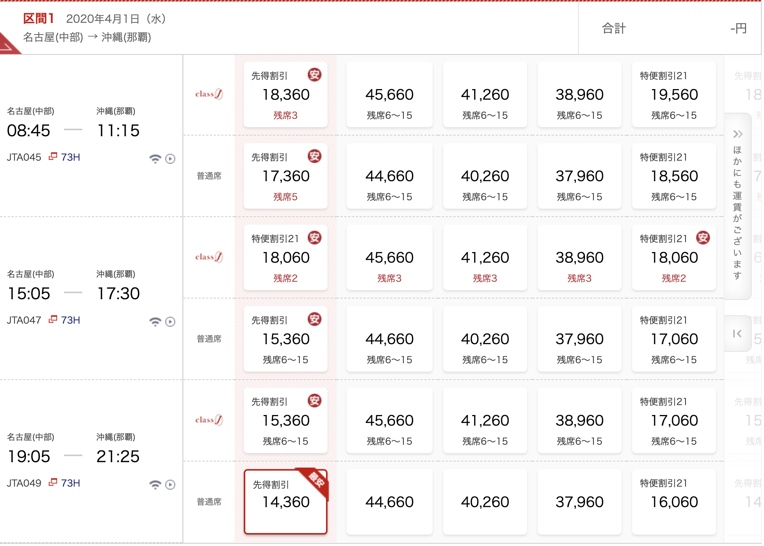The image size is (764, 546).
Task: Select 特便割引21 19,560 class J fare
Action: 674,94
